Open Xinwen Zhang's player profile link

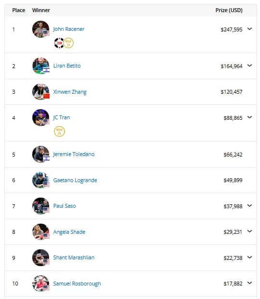coord(70,92)
